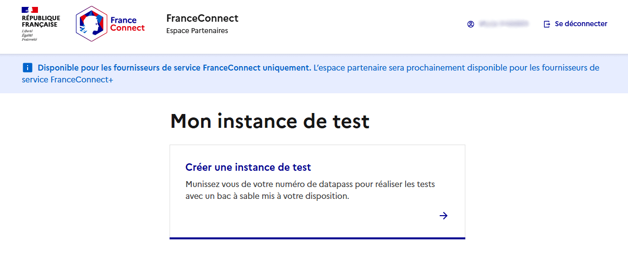
Task: Click the logout arrow icon
Action: coord(547,24)
